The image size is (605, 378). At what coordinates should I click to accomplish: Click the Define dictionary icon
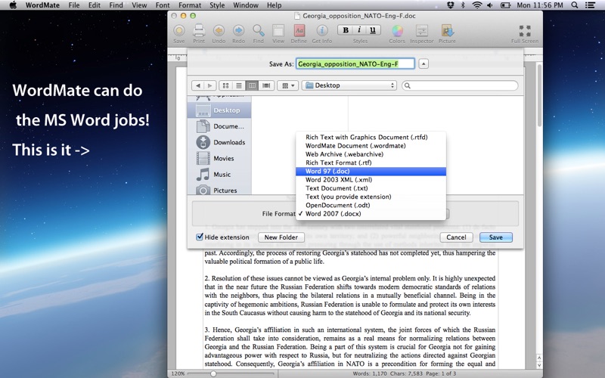299,30
